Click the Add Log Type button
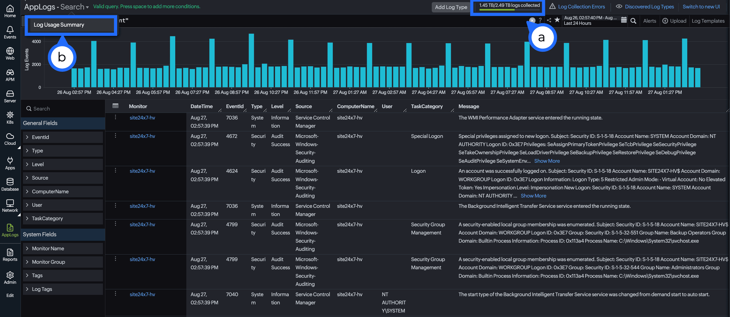 pyautogui.click(x=451, y=7)
